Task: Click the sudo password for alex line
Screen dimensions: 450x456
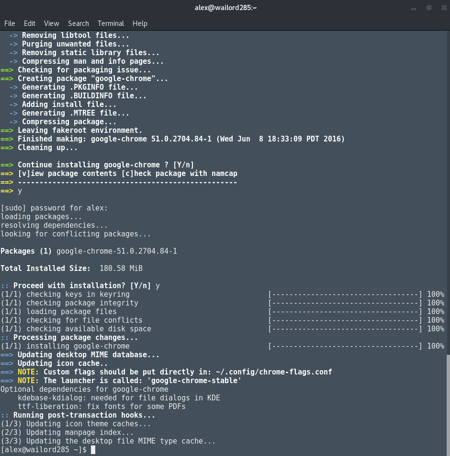Action: coord(53,208)
